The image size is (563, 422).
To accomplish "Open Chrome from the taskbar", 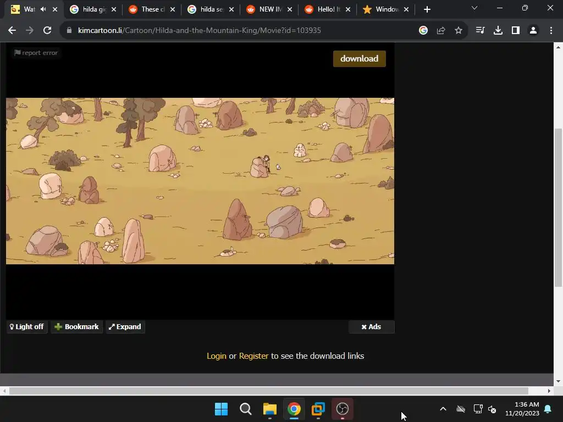I will (294, 409).
